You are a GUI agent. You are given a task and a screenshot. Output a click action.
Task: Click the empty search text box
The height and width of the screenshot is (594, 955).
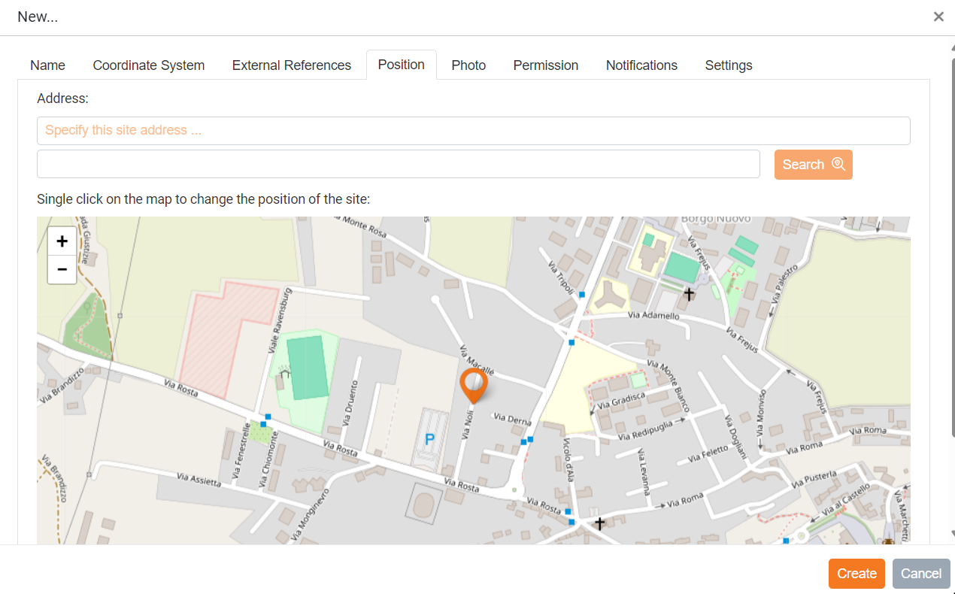click(x=398, y=164)
